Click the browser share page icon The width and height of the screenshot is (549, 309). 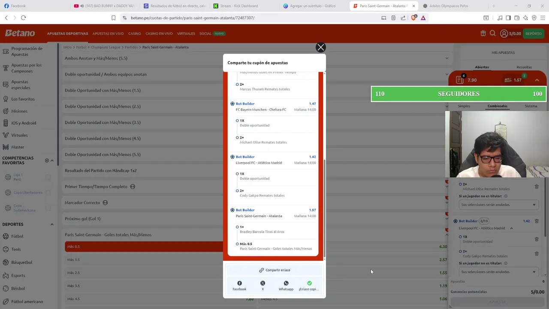pyautogui.click(x=403, y=18)
